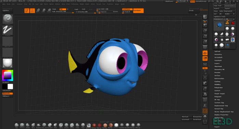Expand the Geometry sub-palette
This screenshot has height=129, width=239.
click(x=218, y=55)
